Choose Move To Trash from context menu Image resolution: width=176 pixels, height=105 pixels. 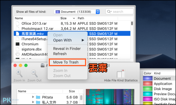(67, 62)
